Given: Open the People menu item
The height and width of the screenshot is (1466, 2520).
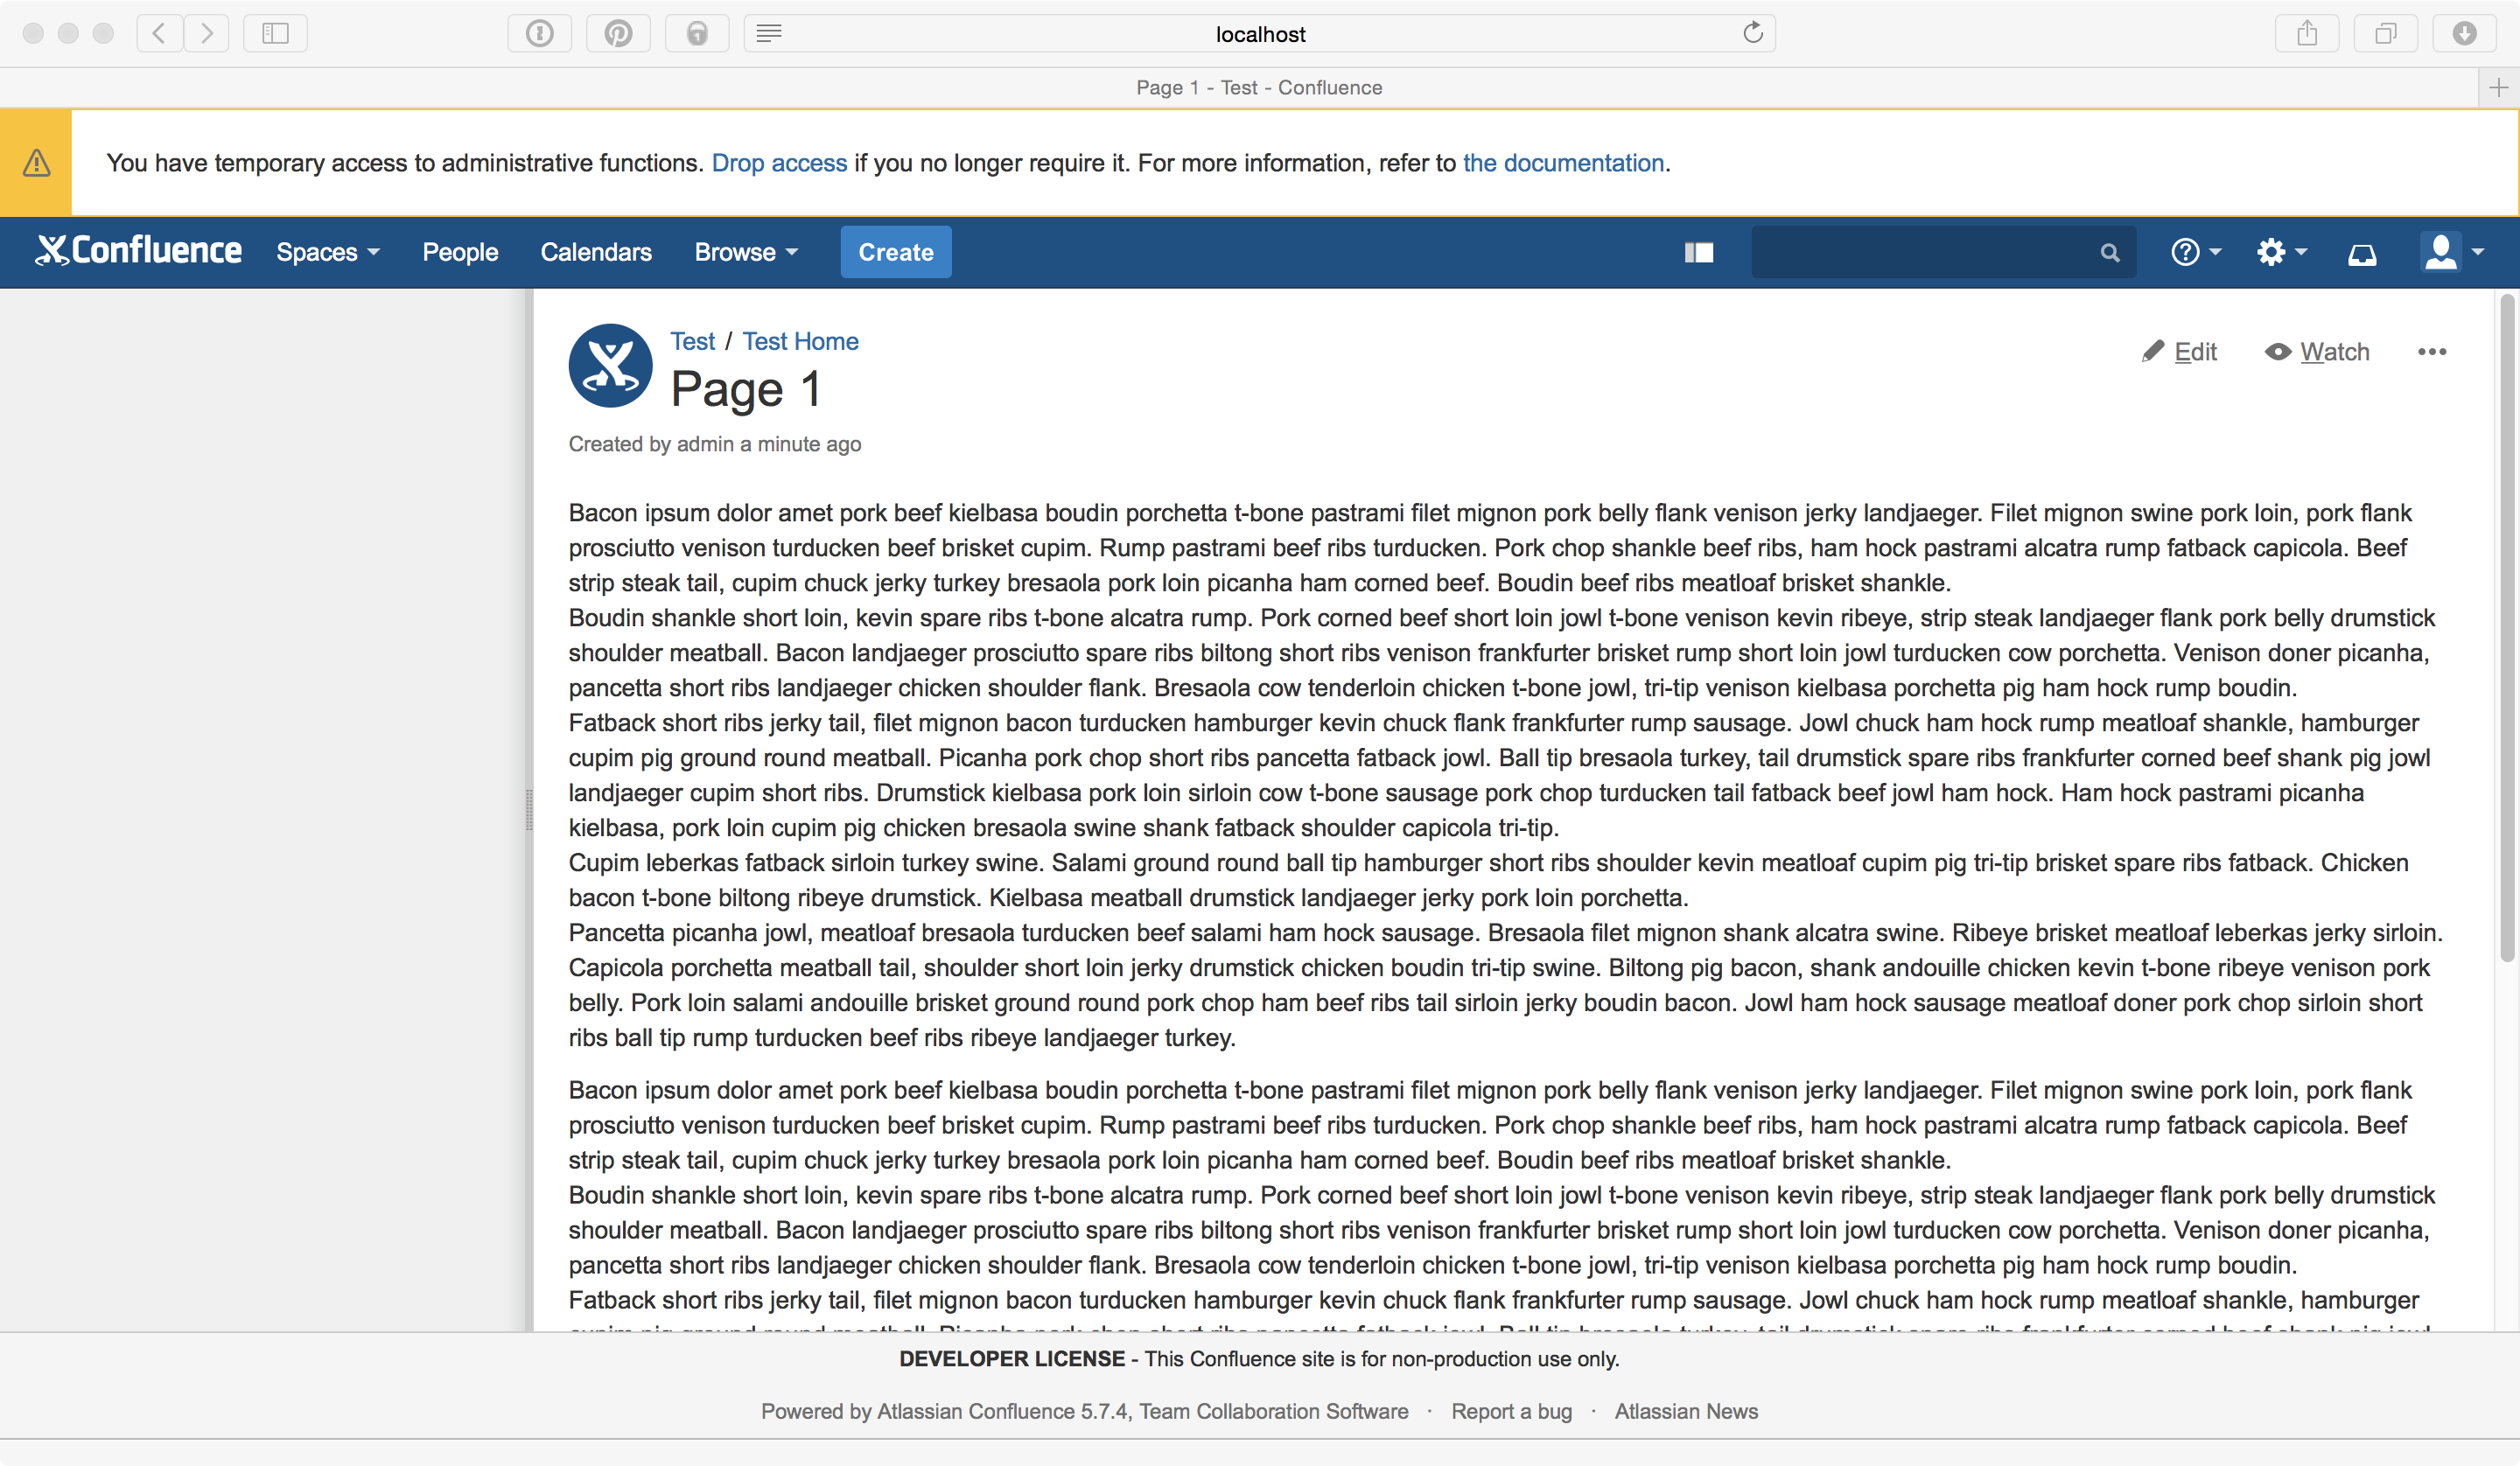Looking at the screenshot, I should coord(460,252).
